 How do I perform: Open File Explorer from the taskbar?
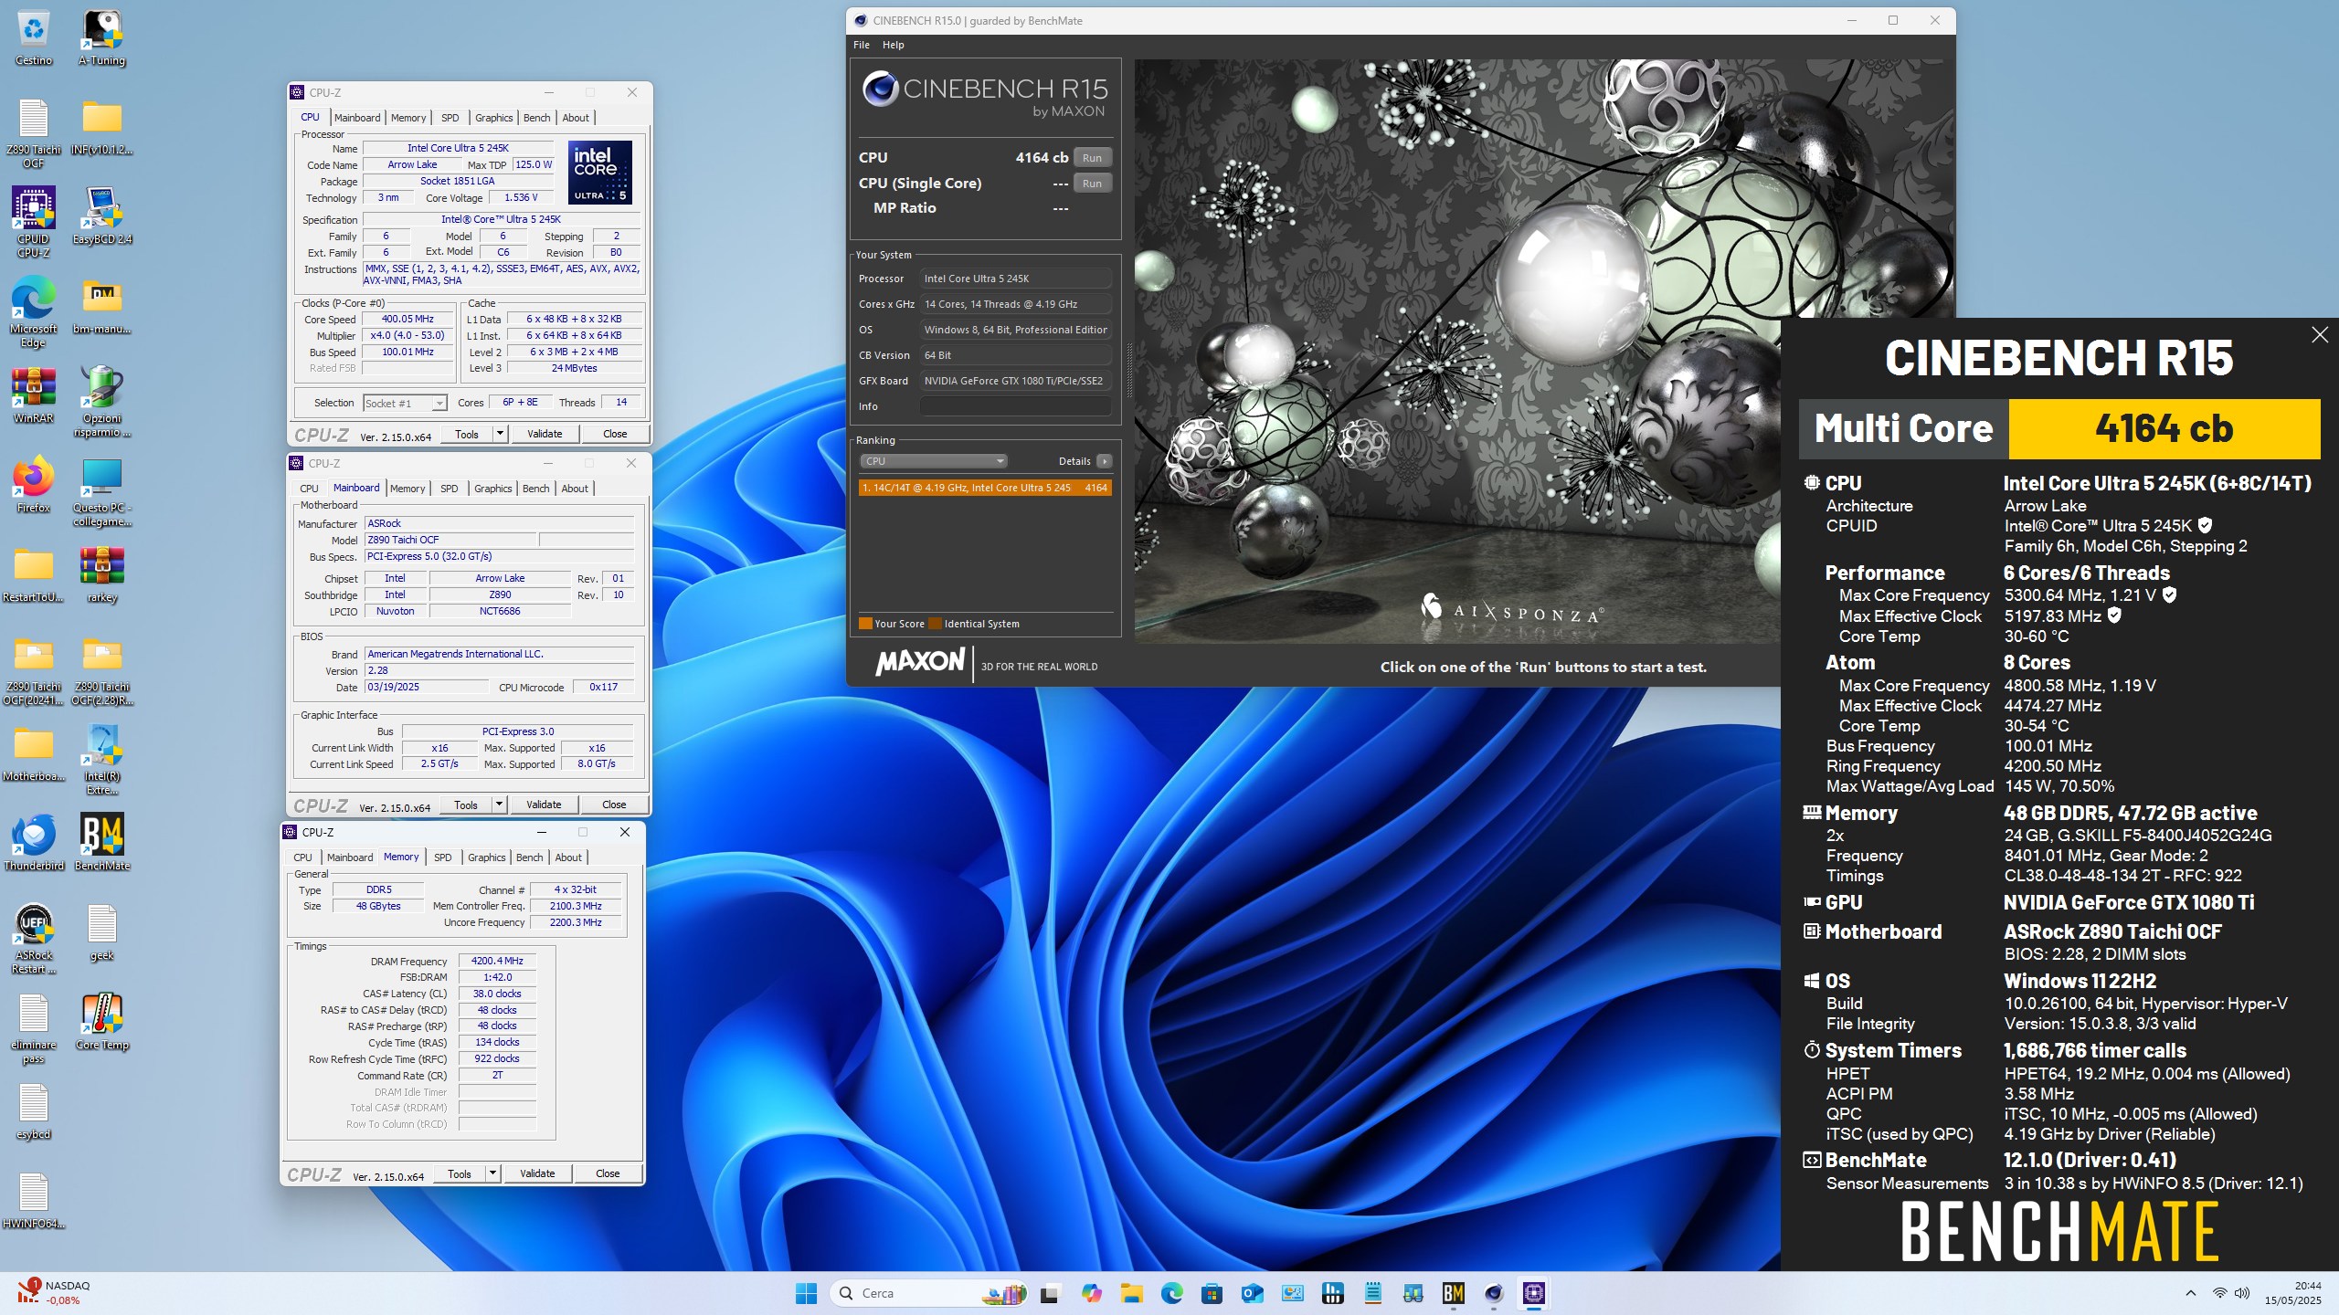[x=1131, y=1293]
